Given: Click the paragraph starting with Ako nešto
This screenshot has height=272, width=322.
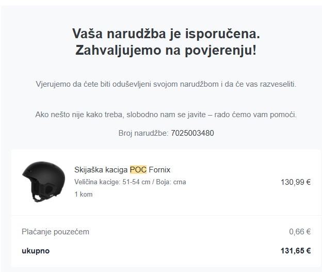Looking at the screenshot, I should (x=166, y=115).
